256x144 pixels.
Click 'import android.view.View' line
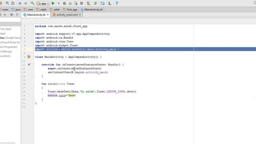click(x=54, y=42)
